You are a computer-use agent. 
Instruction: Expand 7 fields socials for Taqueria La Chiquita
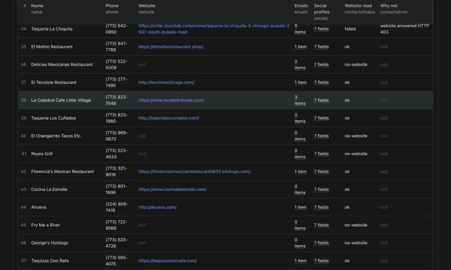pyautogui.click(x=321, y=29)
